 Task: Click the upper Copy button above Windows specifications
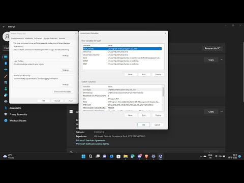211,60
